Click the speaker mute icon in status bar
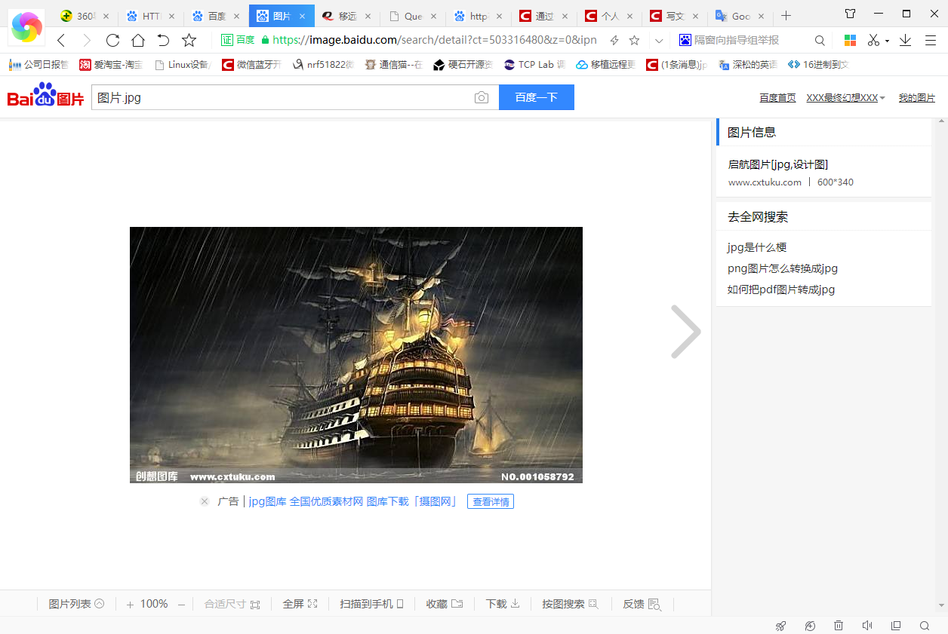948x634 pixels. click(867, 626)
